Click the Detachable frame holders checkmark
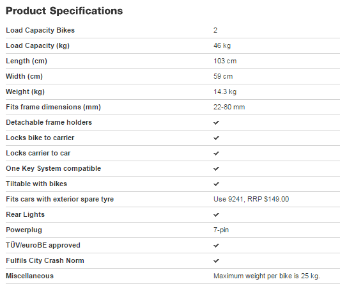Viewport: 340px width, 293px height. [x=216, y=123]
